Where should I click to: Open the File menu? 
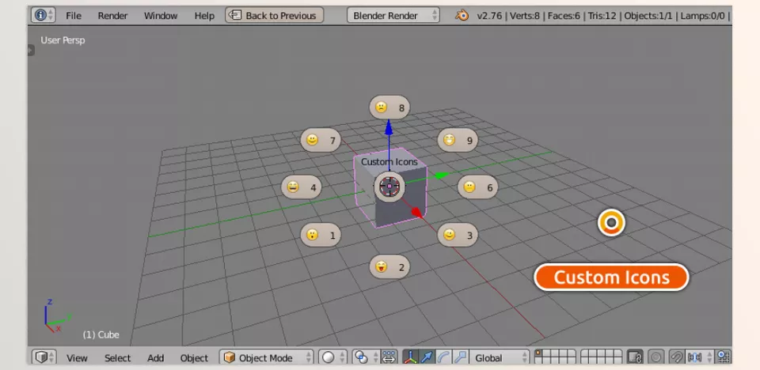tap(73, 16)
